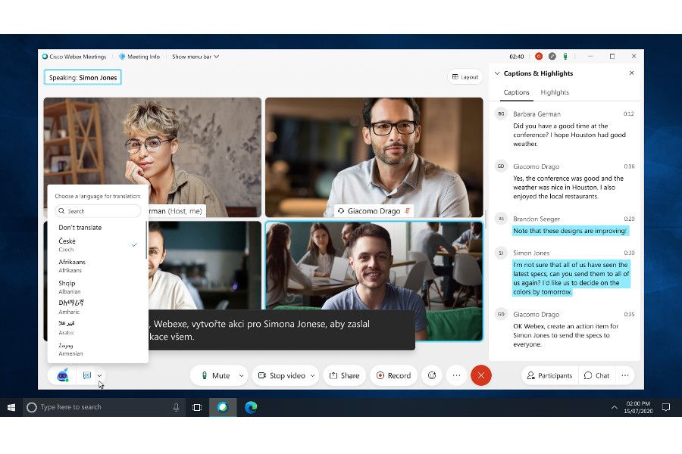The height and width of the screenshot is (454, 682).
Task: Select the Captions tab
Action: coord(515,92)
